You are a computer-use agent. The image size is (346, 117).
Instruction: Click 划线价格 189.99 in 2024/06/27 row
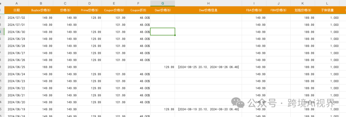[x=303, y=53]
